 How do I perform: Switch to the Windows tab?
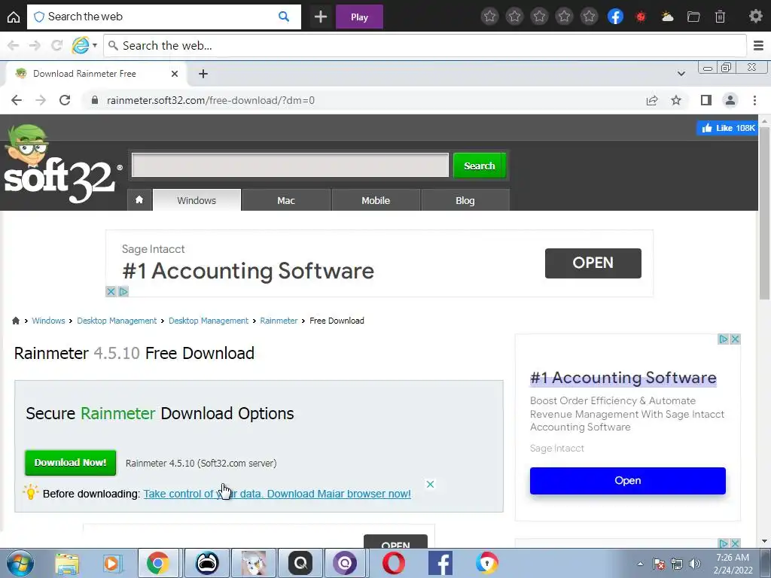197,200
